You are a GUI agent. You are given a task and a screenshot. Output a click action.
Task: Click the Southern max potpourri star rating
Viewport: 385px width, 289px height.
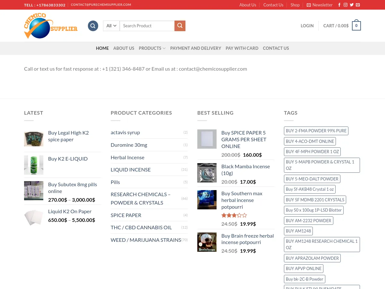[234, 215]
